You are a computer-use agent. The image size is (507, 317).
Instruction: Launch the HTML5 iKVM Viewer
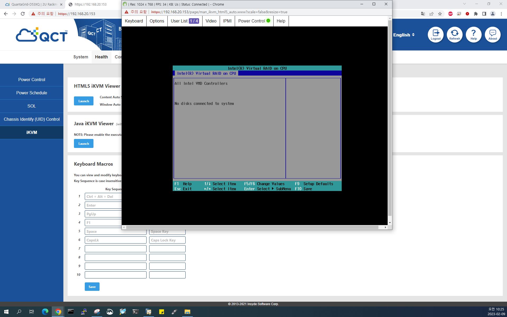pyautogui.click(x=84, y=101)
